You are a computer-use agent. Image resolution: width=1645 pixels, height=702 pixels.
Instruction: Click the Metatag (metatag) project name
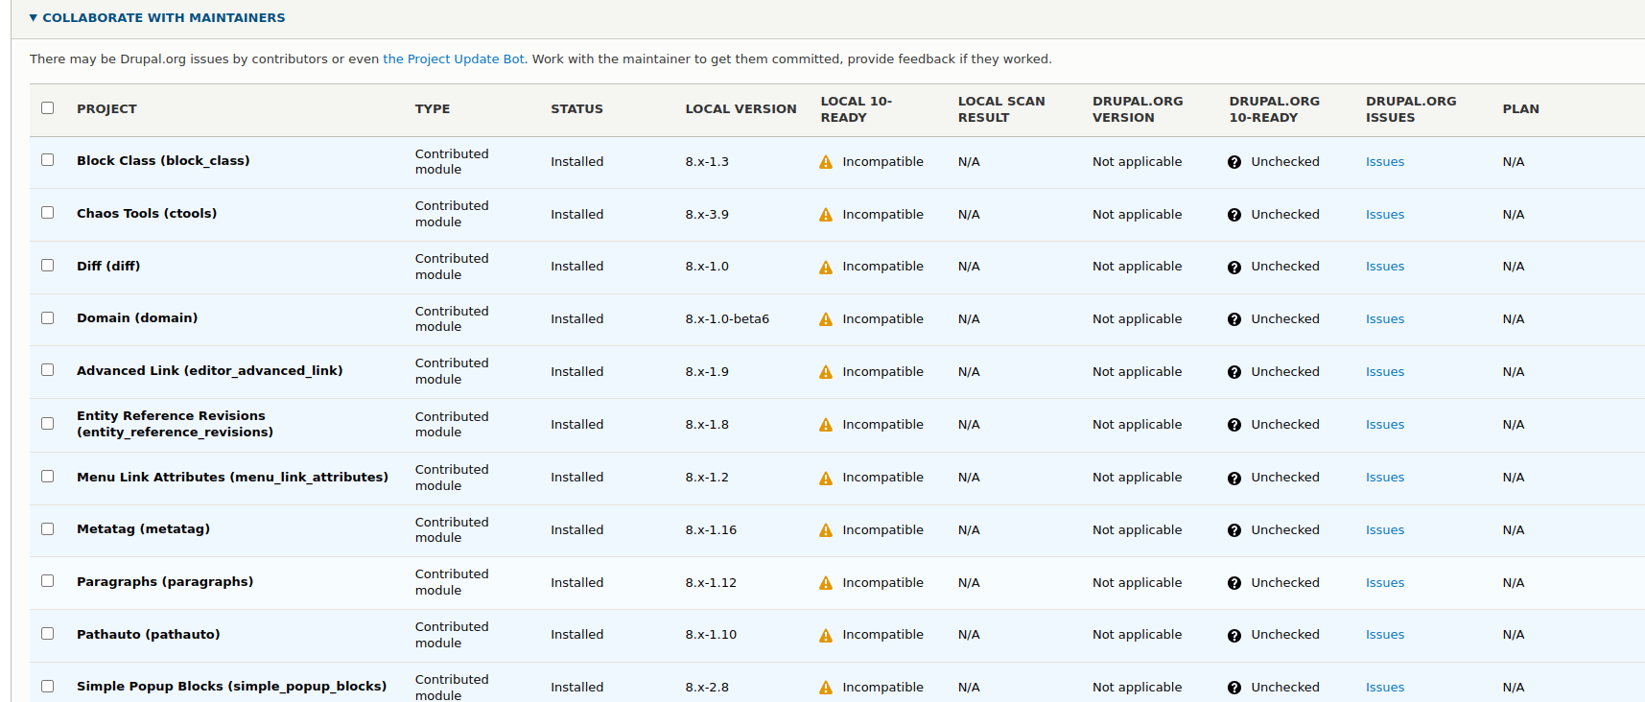[x=143, y=529]
